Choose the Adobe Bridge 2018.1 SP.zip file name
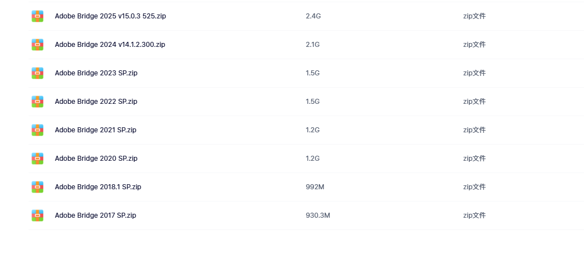Image resolution: width=584 pixels, height=254 pixels. tap(98, 186)
